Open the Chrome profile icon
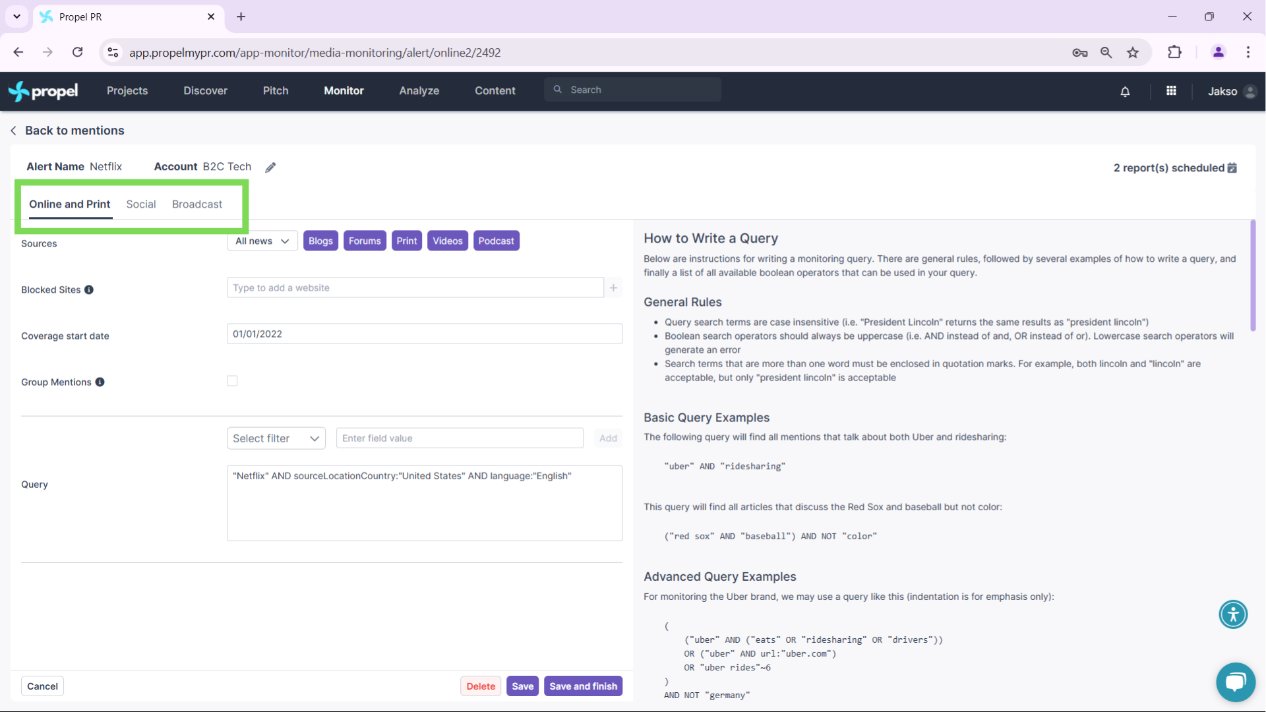1266x712 pixels. 1219,52
